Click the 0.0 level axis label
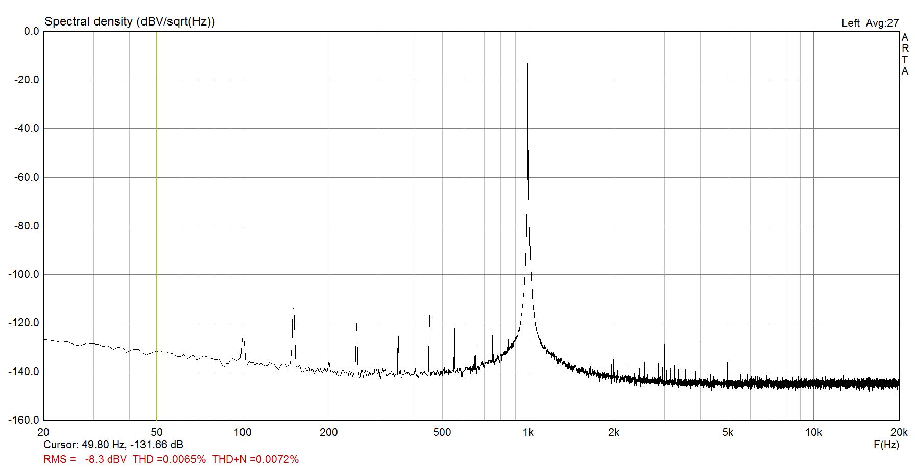This screenshot has height=467, width=915. tap(31, 31)
